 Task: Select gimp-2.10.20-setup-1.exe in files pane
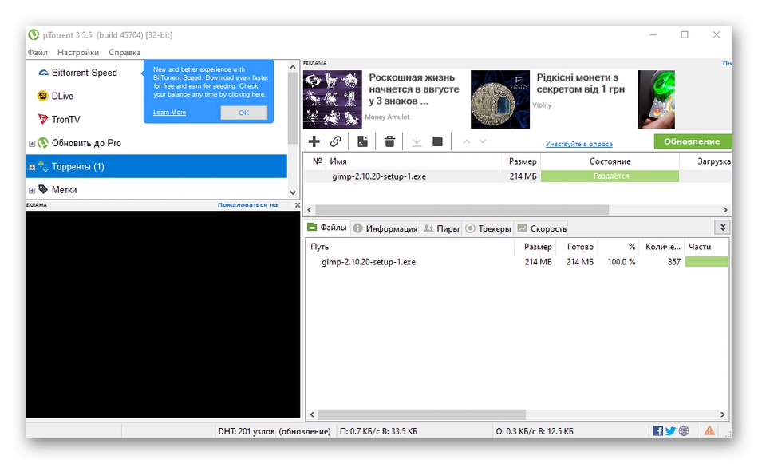tap(369, 262)
